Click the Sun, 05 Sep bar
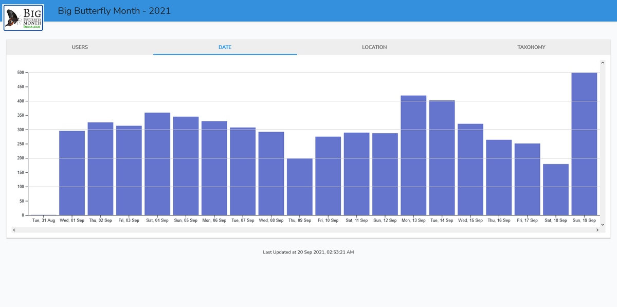This screenshot has width=617, height=307. (186, 166)
